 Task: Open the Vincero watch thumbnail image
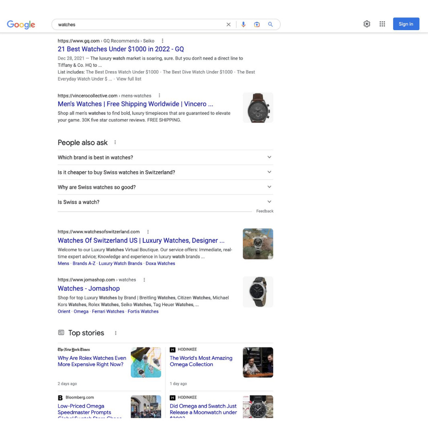258,108
